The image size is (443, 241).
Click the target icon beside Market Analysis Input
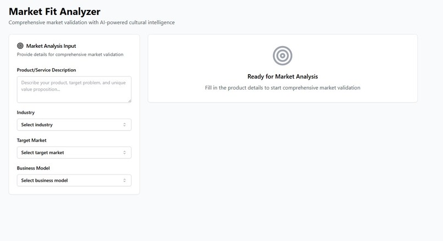click(20, 46)
